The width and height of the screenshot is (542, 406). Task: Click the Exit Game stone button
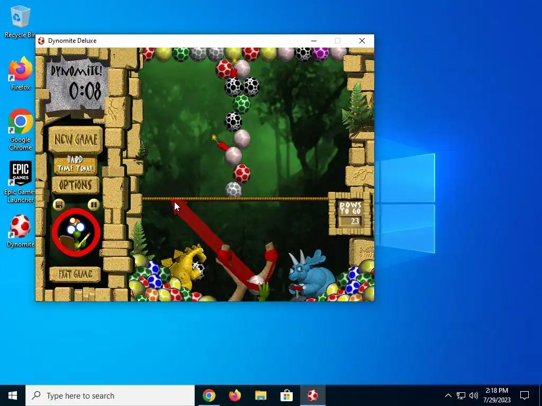75,274
